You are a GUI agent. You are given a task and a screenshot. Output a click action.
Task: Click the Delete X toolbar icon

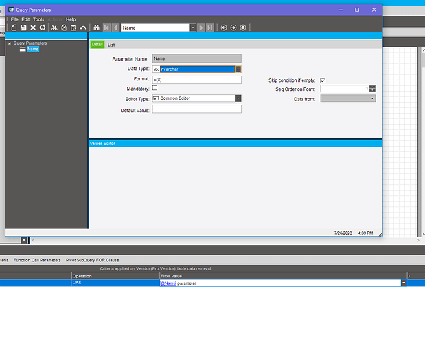click(33, 28)
